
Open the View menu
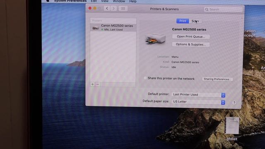(105, 1)
